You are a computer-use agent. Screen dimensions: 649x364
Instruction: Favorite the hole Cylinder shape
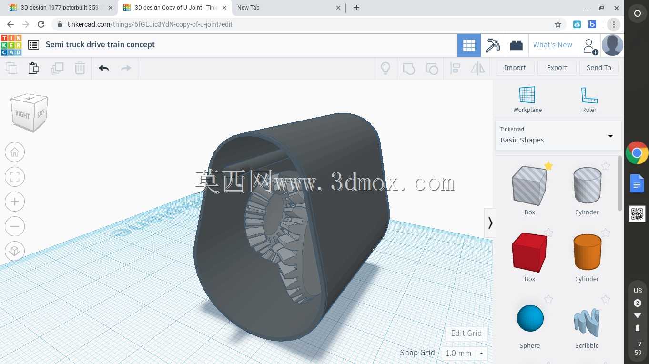606,166
